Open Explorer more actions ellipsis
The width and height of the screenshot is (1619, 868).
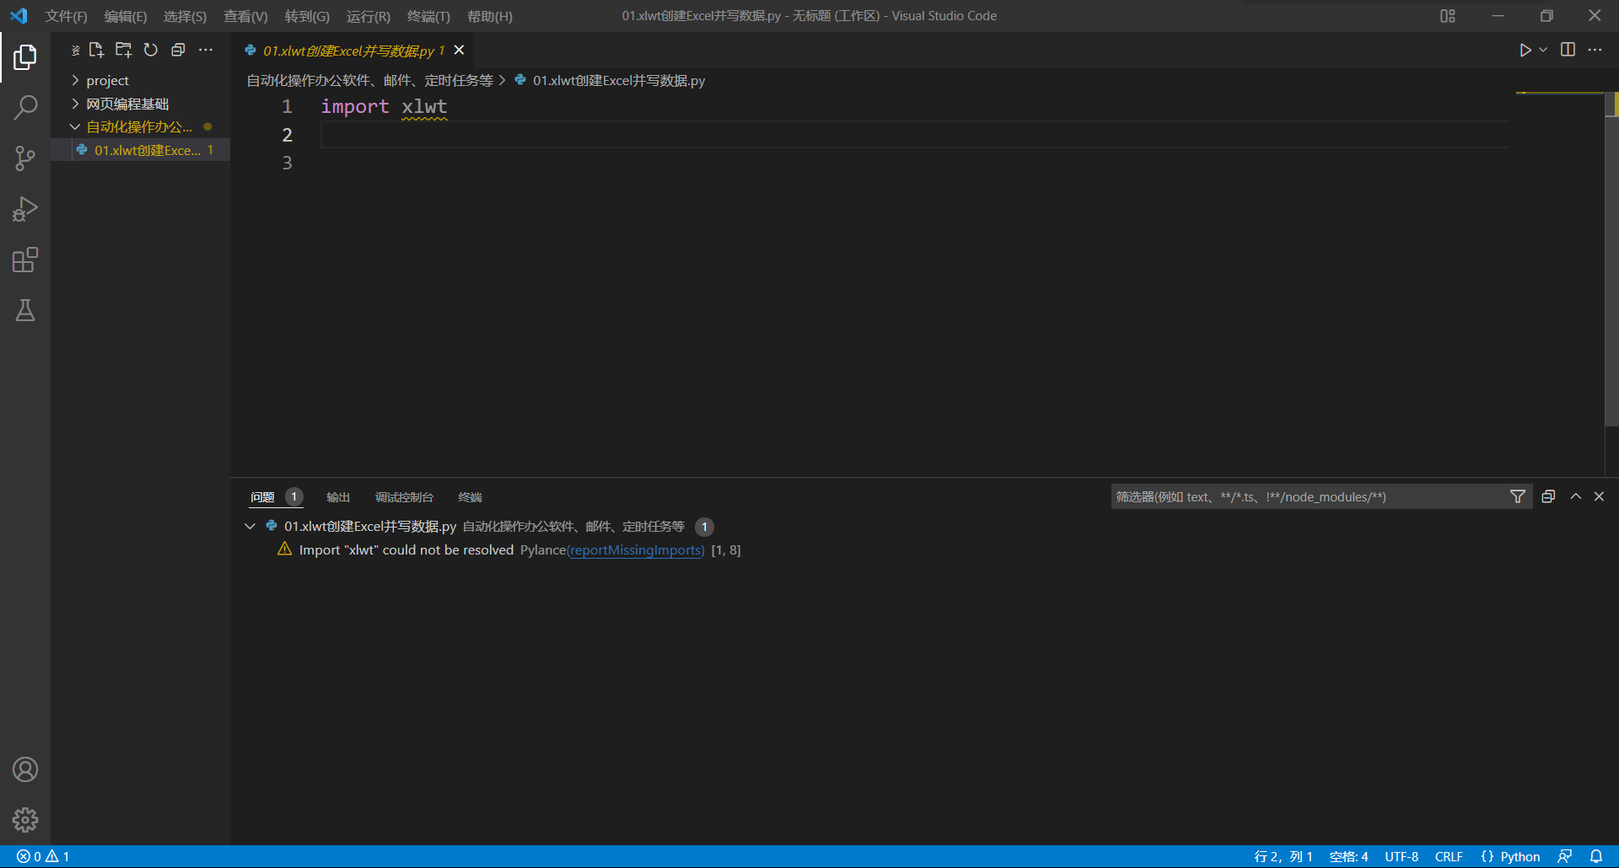pos(206,51)
